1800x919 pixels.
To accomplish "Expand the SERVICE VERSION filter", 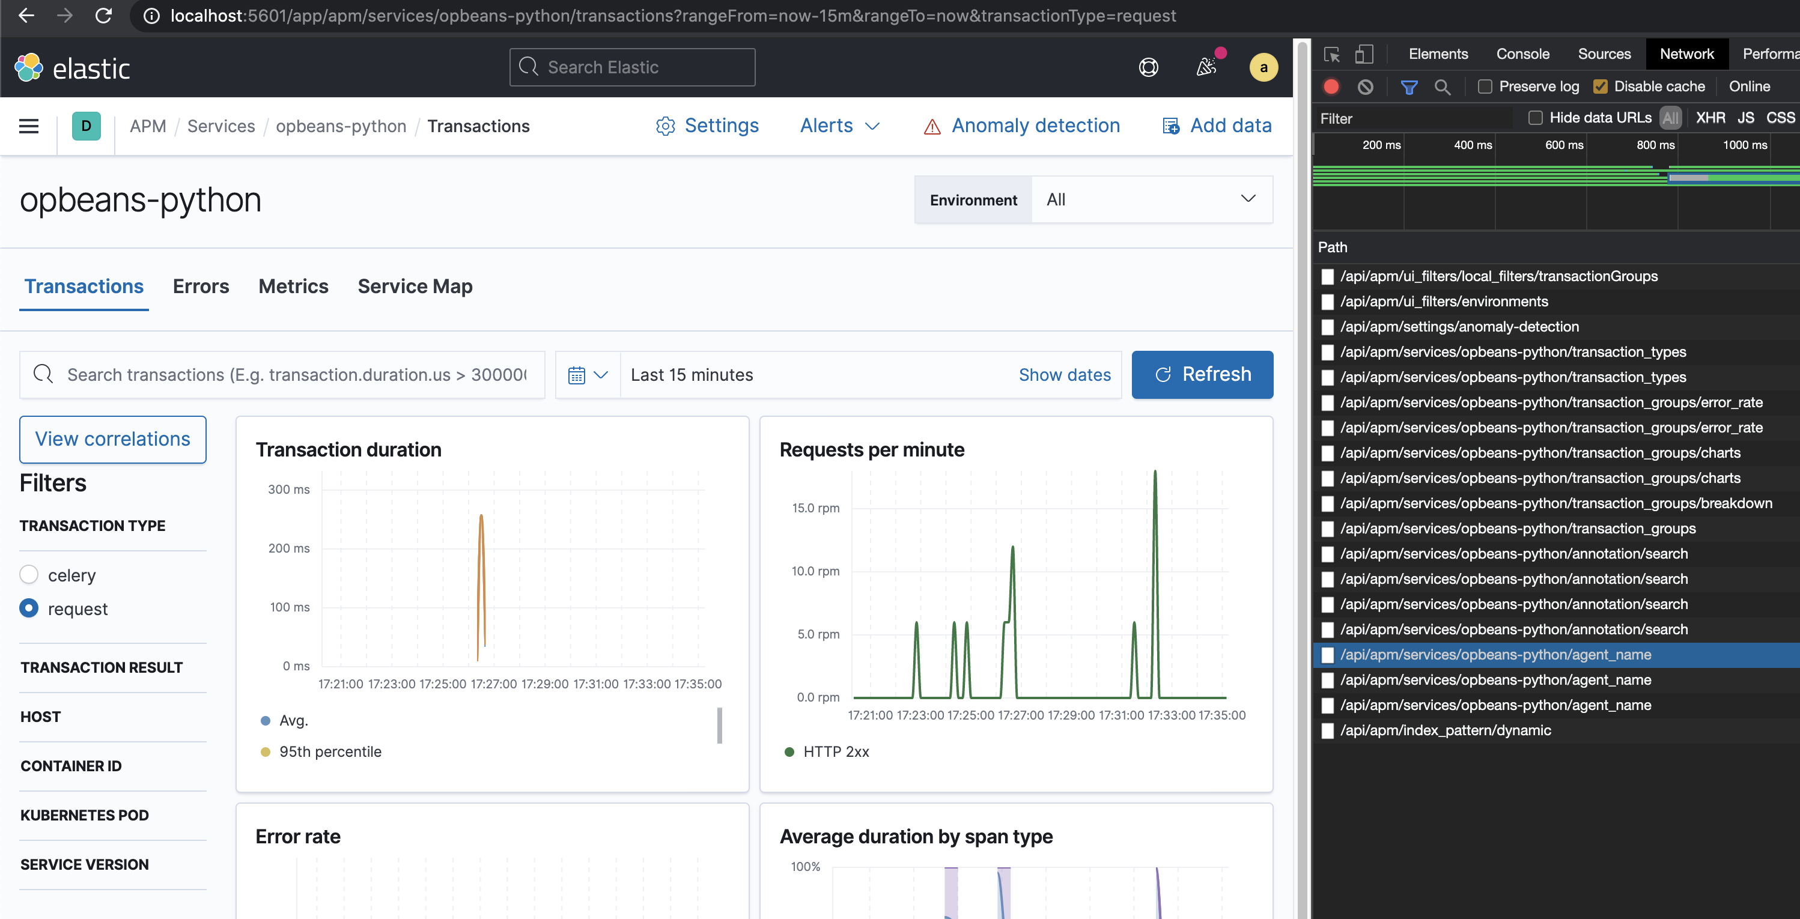I will point(85,864).
